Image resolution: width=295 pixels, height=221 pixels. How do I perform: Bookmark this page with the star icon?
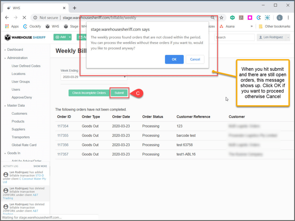pyautogui.click(x=221, y=18)
